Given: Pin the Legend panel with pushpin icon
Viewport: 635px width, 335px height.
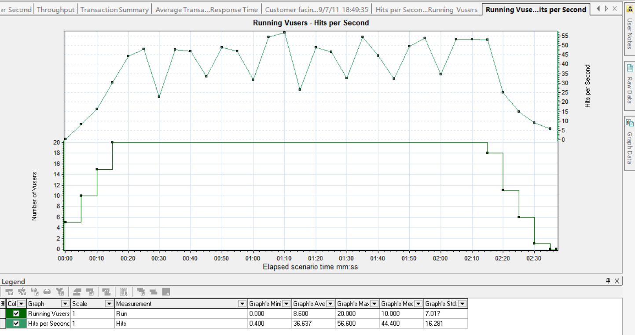Looking at the screenshot, I should tap(608, 281).
